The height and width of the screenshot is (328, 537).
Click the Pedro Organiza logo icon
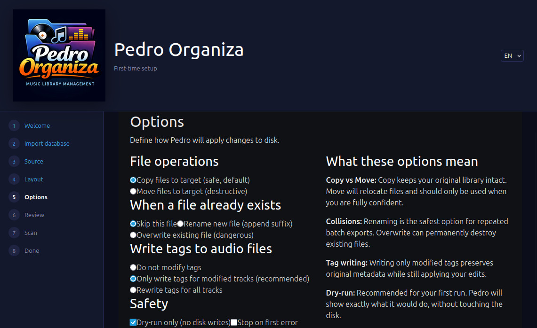point(59,55)
